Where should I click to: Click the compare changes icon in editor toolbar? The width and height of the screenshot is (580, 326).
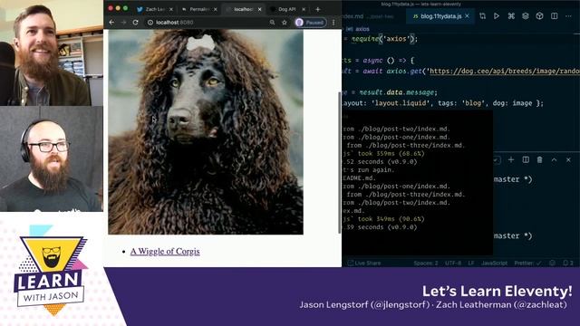(482, 16)
